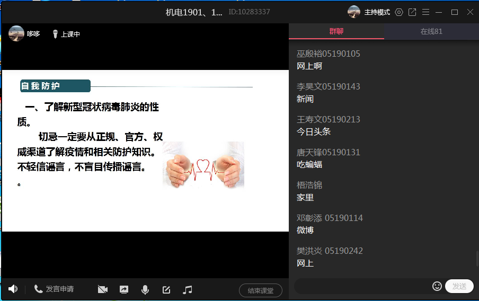The height and width of the screenshot is (301, 479).
Task: Switch to the 在线81 online members tab
Action: (431, 31)
